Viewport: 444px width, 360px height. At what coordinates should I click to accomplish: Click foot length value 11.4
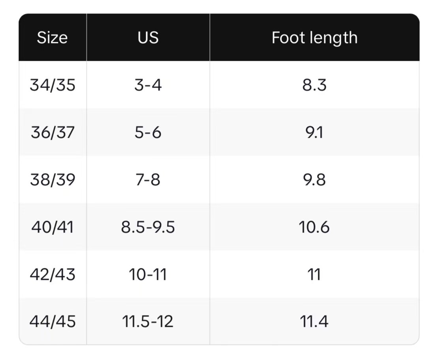click(314, 321)
